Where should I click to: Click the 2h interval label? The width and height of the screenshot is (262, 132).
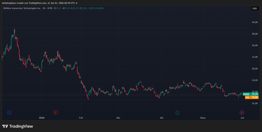click(44, 8)
